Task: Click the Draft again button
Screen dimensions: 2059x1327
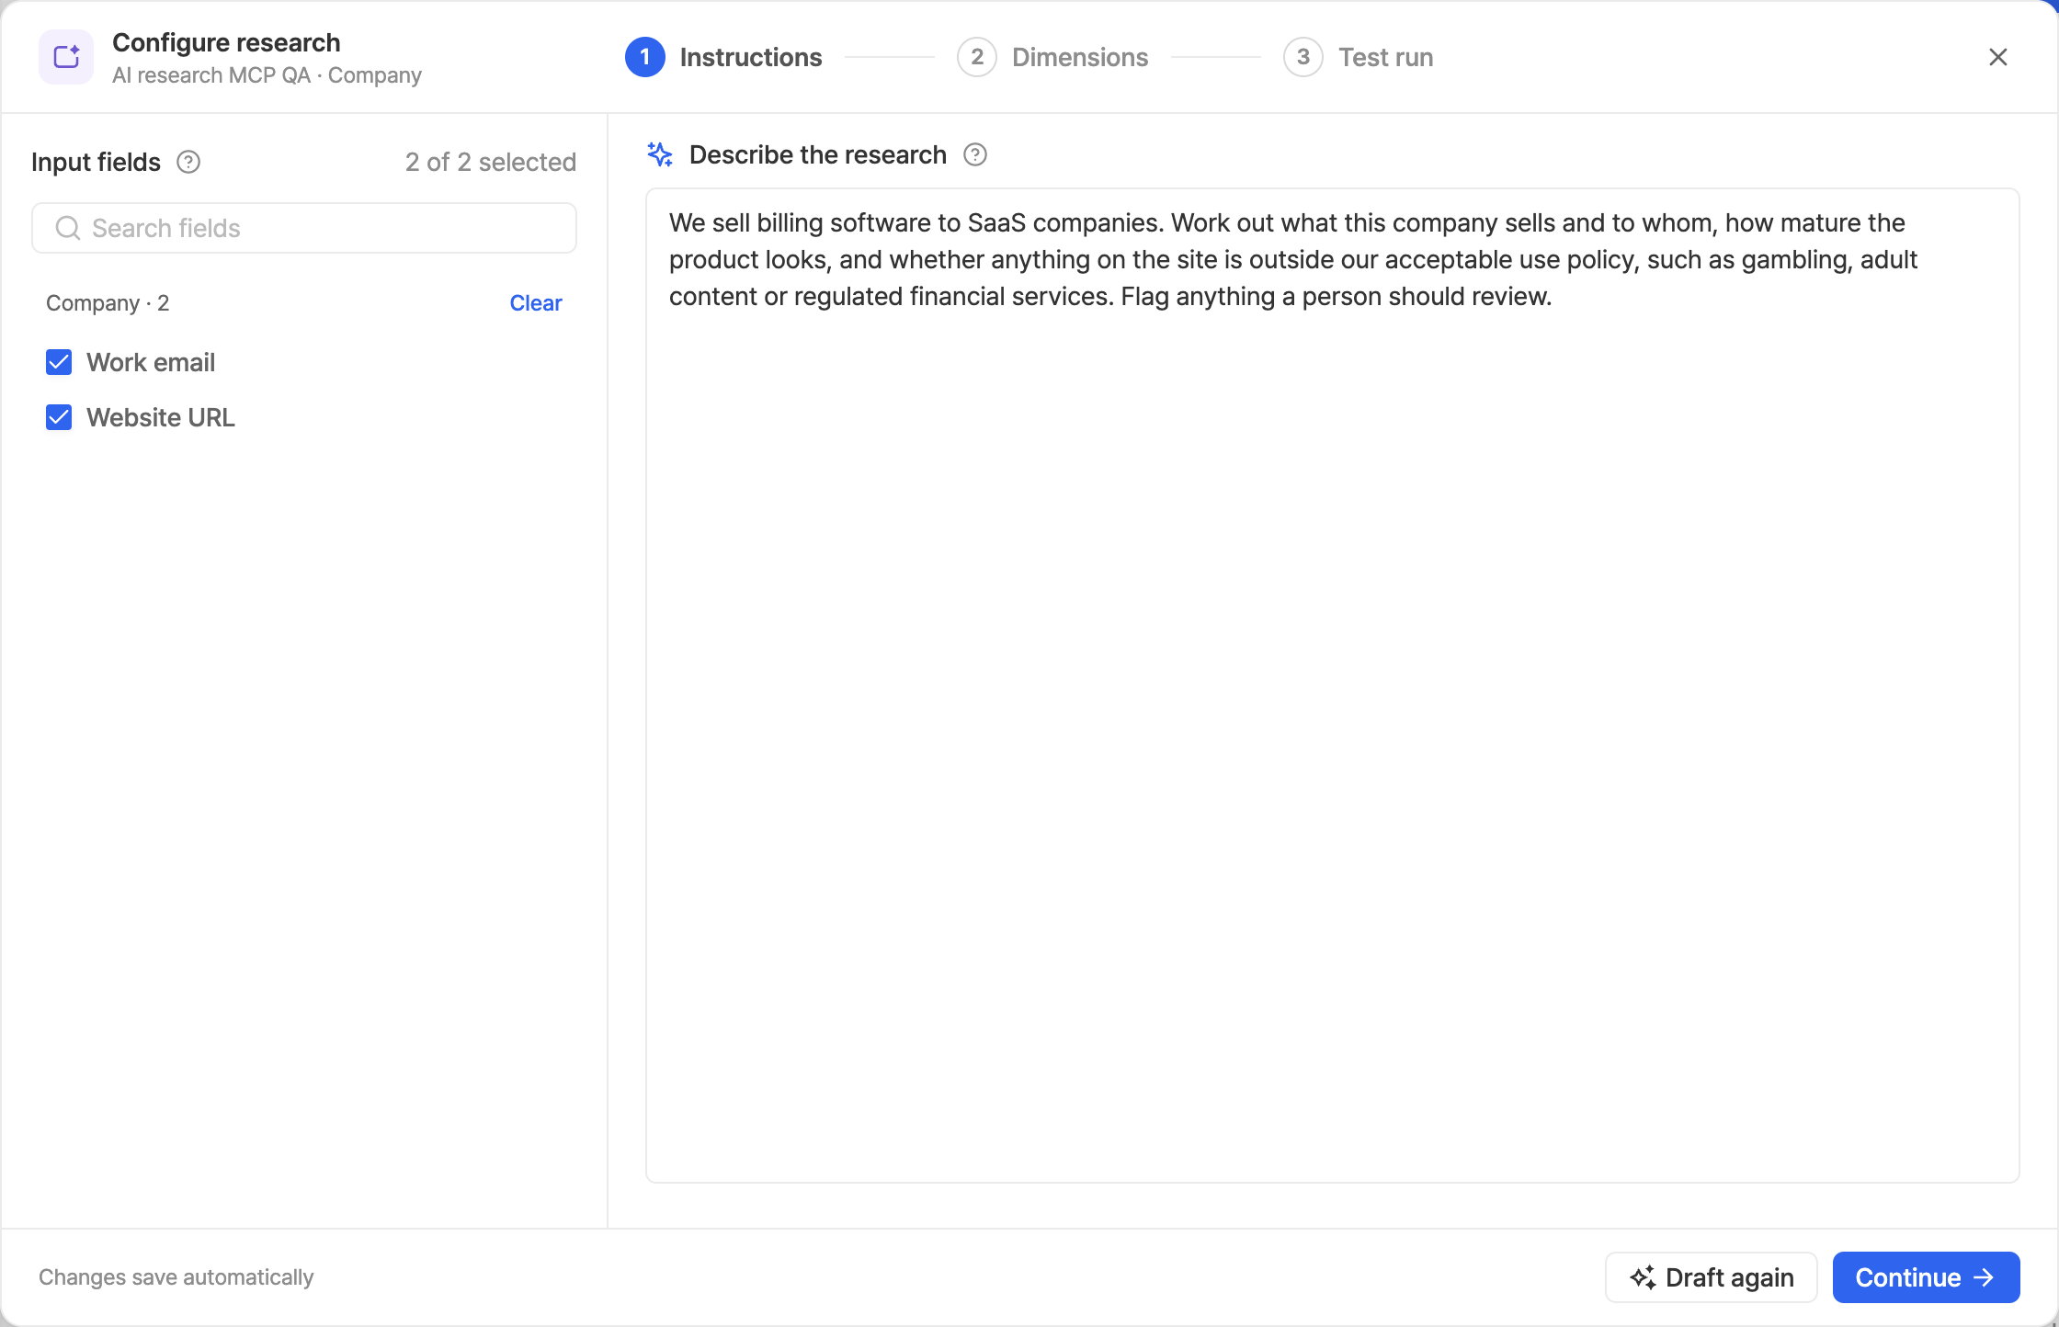Action: click(1712, 1277)
